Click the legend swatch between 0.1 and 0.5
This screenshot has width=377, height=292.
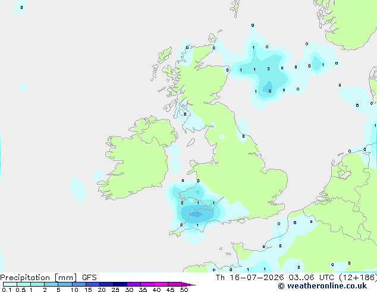tap(10, 284)
